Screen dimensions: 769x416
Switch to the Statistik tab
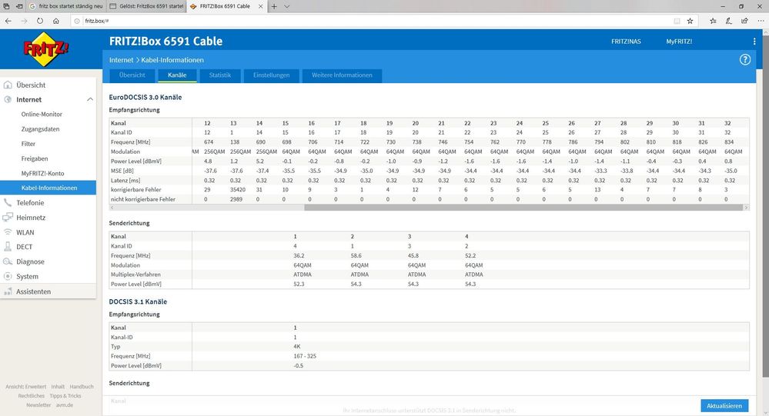click(219, 75)
